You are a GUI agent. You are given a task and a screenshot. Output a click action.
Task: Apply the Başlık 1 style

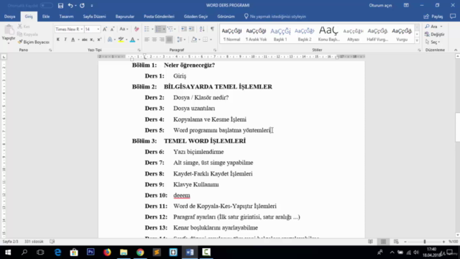click(280, 35)
